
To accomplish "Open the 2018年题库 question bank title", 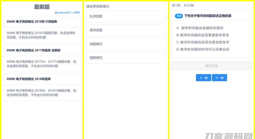I will tap(29, 79).
